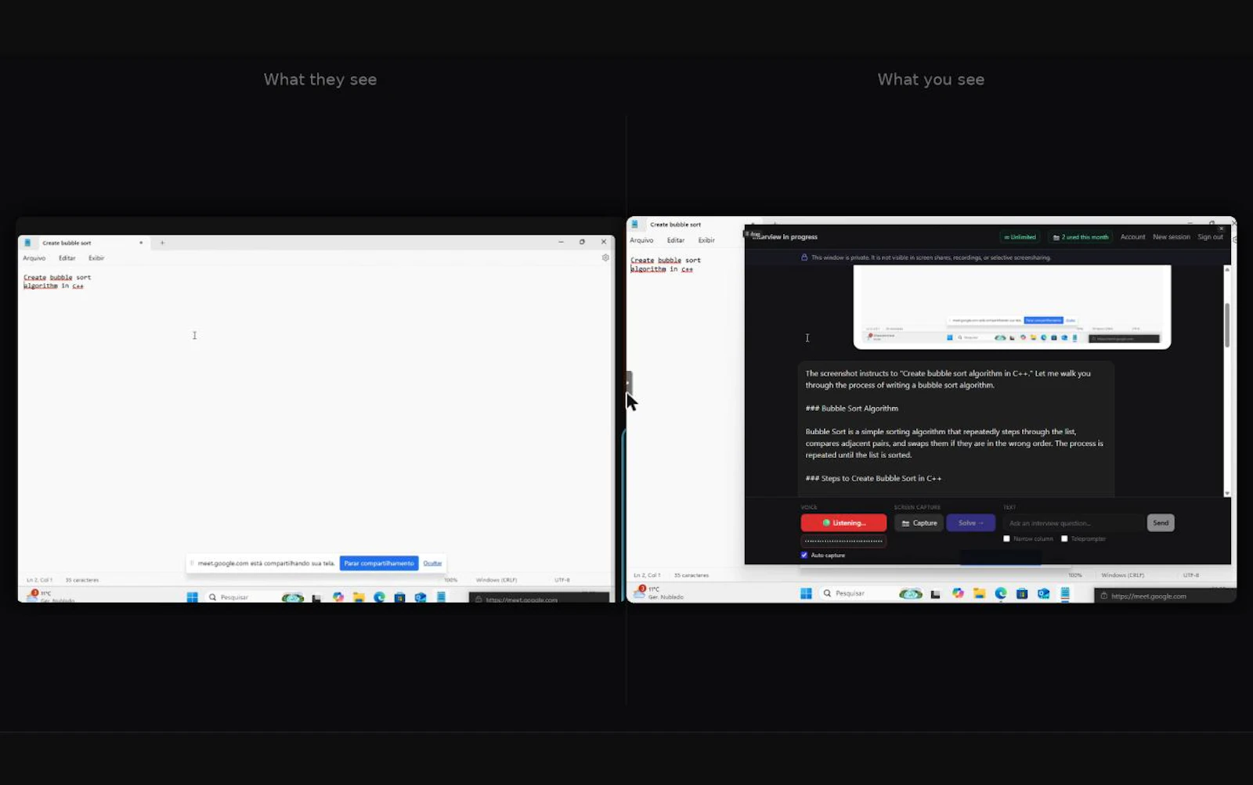The height and width of the screenshot is (785, 1253).
Task: Open Exibir menu in the 'What they see' Notepad
Action: (96, 258)
